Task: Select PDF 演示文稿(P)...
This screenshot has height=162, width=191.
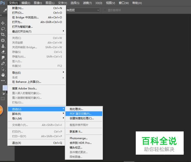Action: point(84,114)
